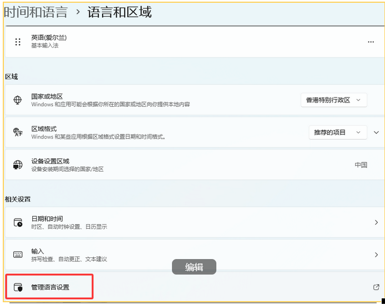Viewport: 385px width, 305px height.
Task: Click the 基本输入法 subtitle
Action: click(x=45, y=45)
